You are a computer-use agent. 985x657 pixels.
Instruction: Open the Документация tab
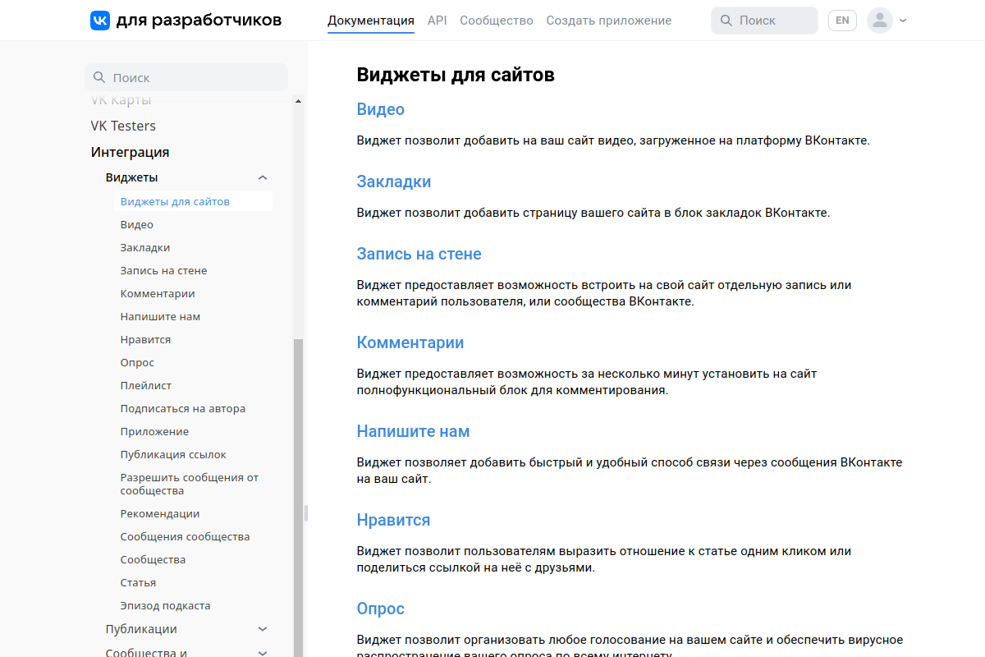point(371,21)
